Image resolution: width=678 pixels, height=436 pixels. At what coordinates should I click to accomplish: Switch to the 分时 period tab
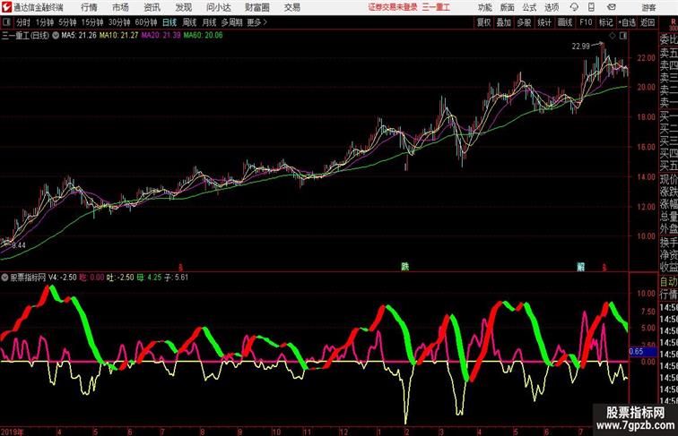tap(23, 22)
